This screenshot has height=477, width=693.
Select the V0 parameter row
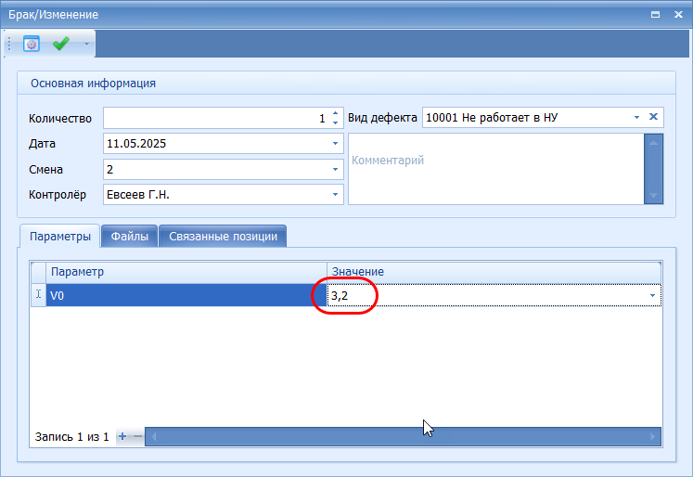pyautogui.click(x=186, y=295)
